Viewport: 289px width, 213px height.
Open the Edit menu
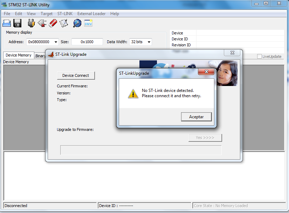pos(19,14)
